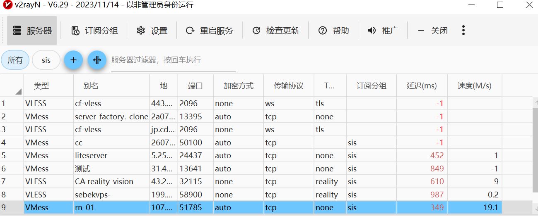538x216 pixels.
Task: Click latency value 849
Action: [x=437, y=169]
